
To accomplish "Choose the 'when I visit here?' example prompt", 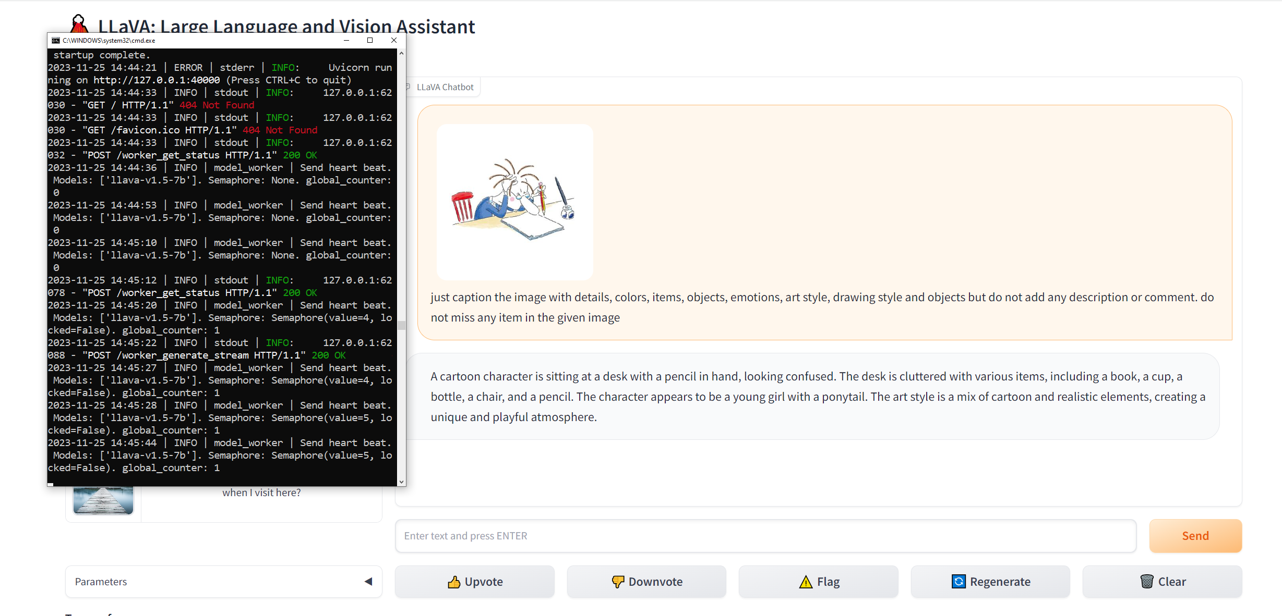I will click(261, 492).
